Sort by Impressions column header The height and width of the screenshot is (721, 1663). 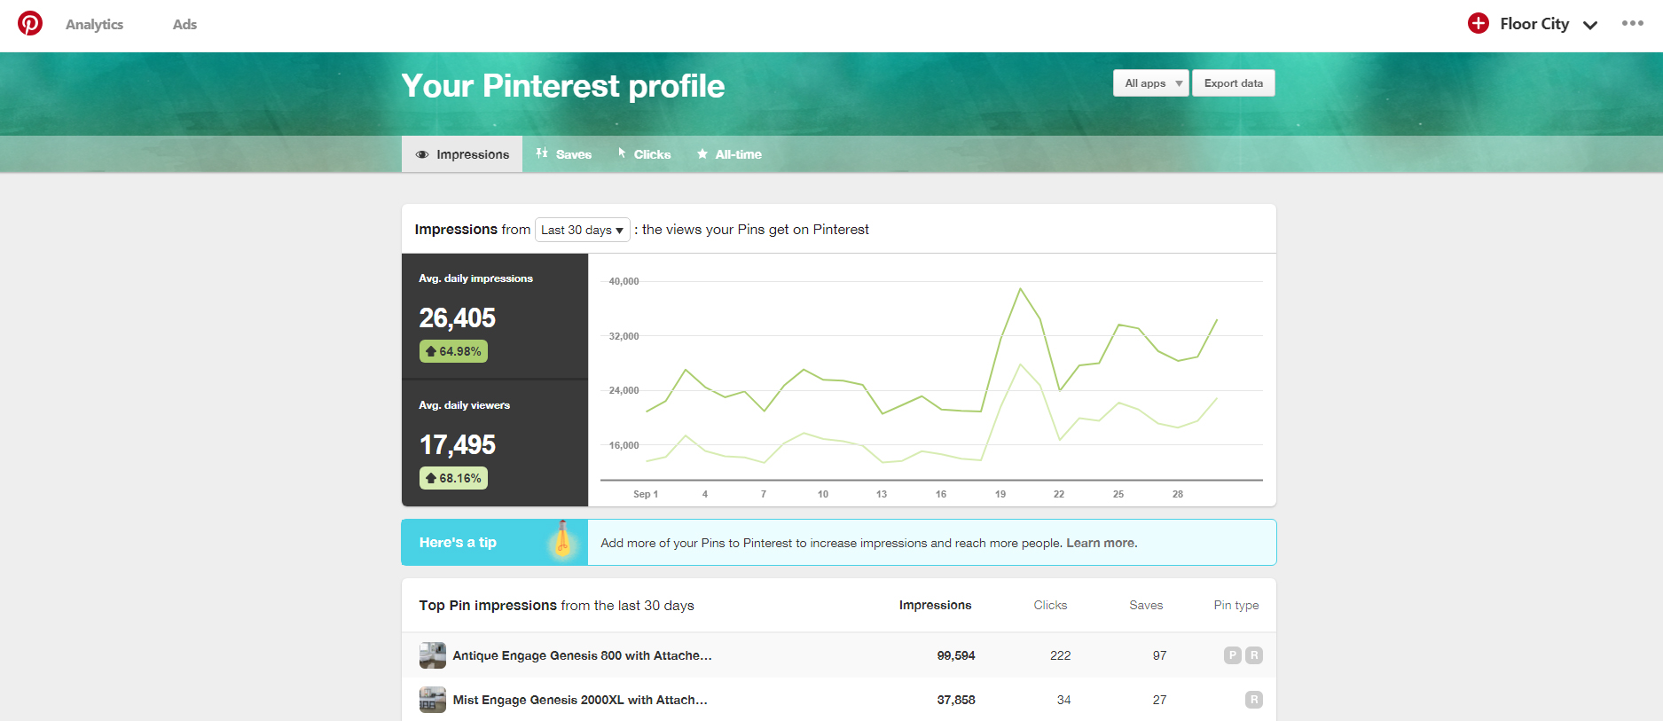[935, 605]
